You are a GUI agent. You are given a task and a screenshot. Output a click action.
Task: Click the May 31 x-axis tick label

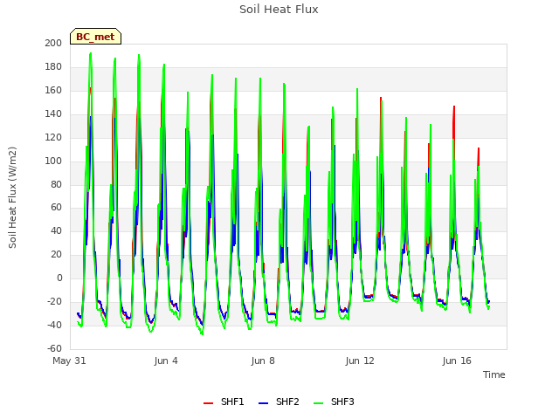point(69,361)
